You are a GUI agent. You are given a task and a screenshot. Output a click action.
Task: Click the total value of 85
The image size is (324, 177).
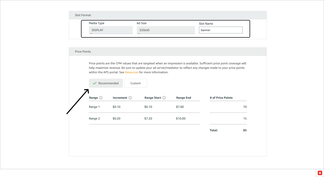pyautogui.click(x=245, y=130)
